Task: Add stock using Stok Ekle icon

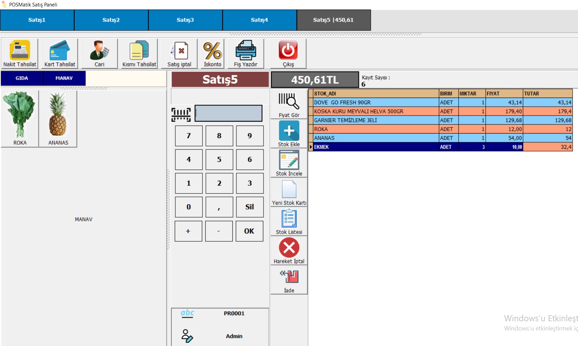Action: coord(289,131)
